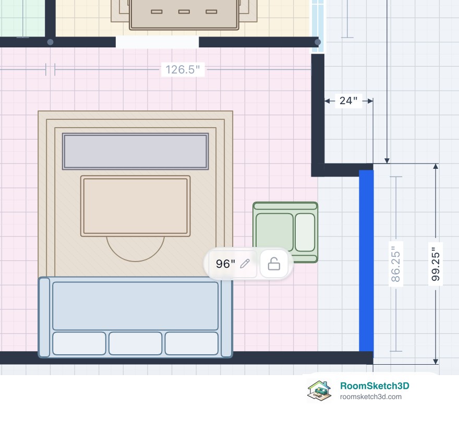Viewport: 459px width, 422px height.
Task: Select the bed in the upper room
Action: 184,14
